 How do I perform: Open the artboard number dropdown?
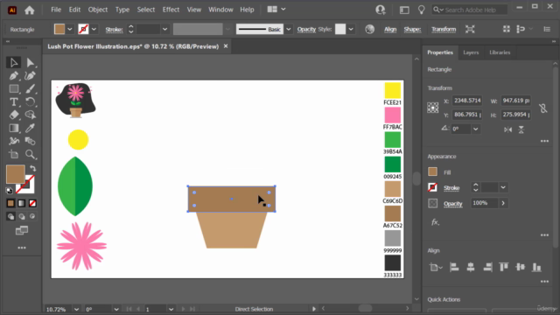pyautogui.click(x=171, y=309)
